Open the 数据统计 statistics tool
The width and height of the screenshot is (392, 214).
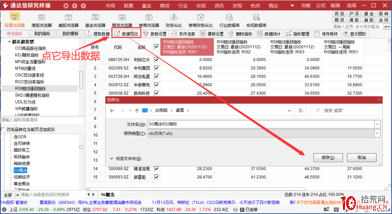(x=269, y=34)
